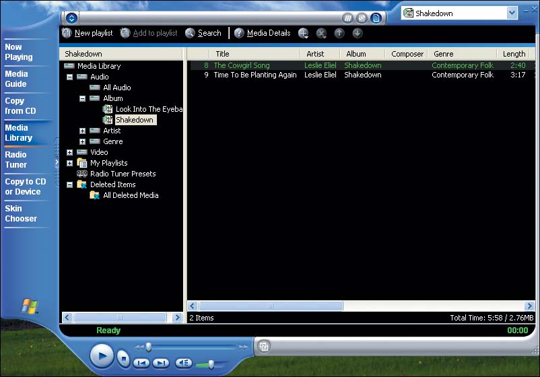Skip to the previous track
This screenshot has width=540, height=377.
point(141,363)
